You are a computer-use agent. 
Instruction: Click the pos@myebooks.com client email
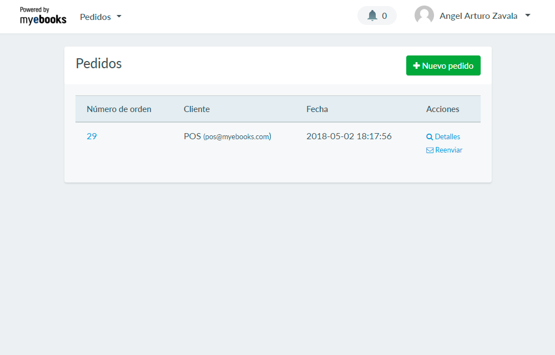click(x=237, y=136)
